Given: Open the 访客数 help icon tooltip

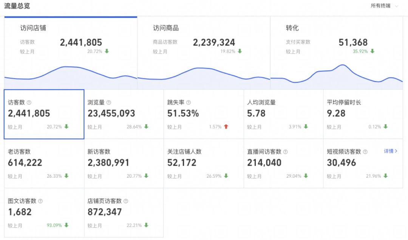Looking at the screenshot, I should tap(29, 102).
